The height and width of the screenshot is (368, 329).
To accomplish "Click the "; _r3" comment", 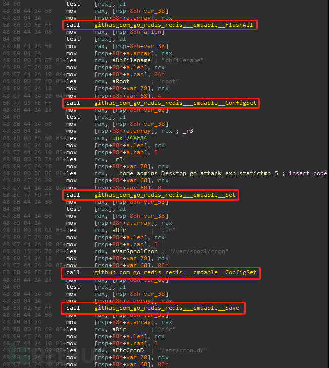I will 184,131.
